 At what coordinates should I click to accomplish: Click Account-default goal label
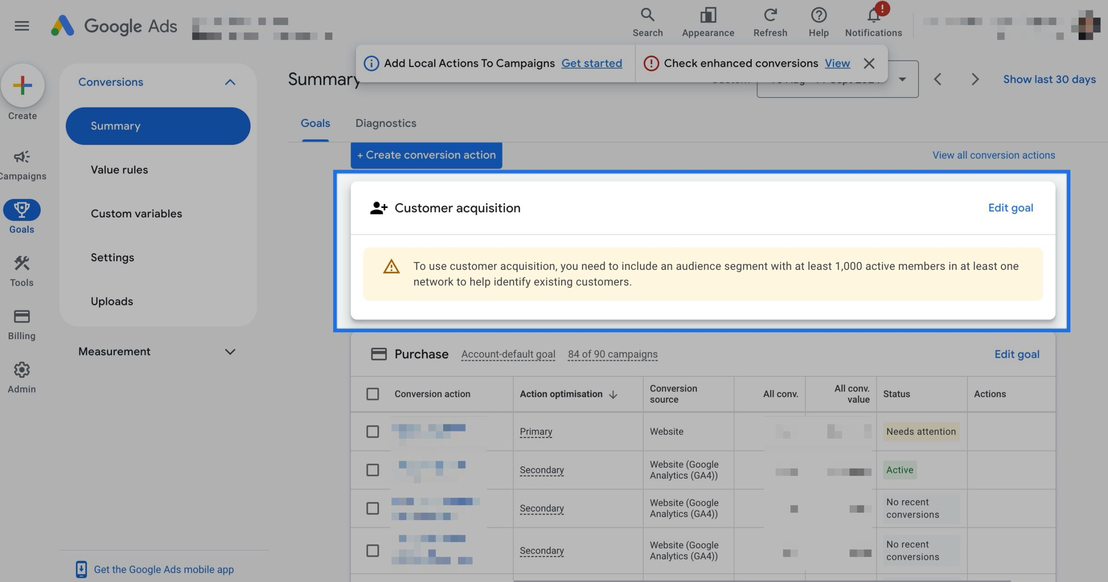(508, 354)
